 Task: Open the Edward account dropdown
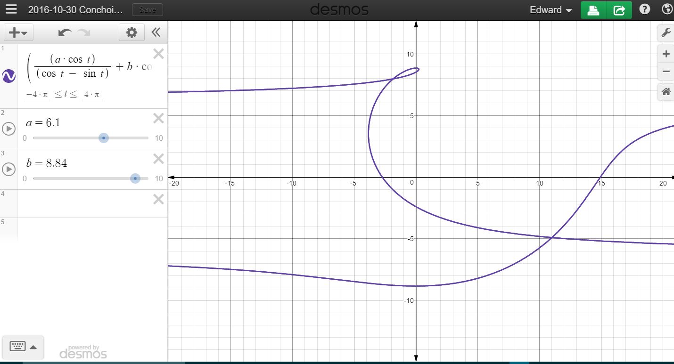[x=550, y=9]
